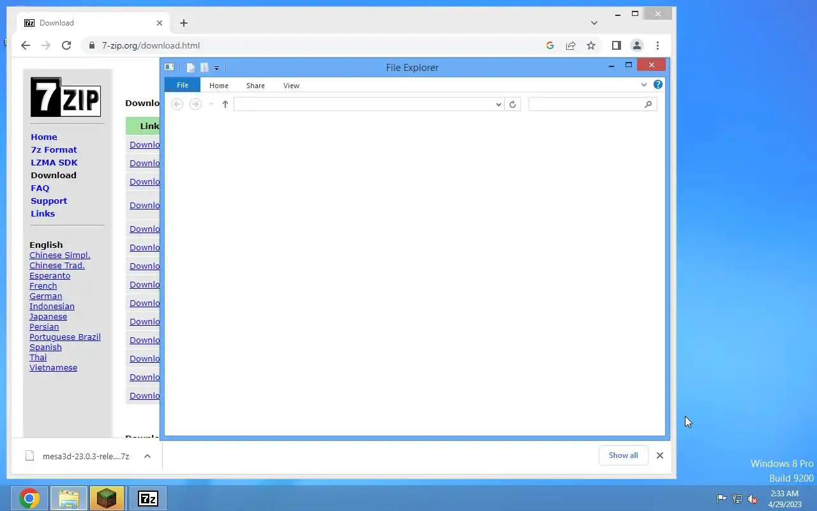
Task: Select Indonesian language link
Action: tap(52, 306)
